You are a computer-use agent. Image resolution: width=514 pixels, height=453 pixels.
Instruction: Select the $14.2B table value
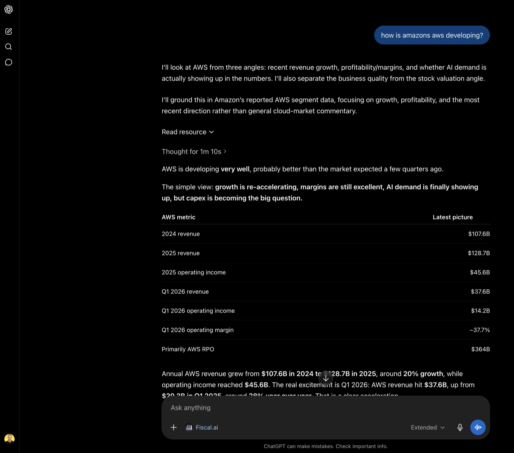click(x=480, y=311)
